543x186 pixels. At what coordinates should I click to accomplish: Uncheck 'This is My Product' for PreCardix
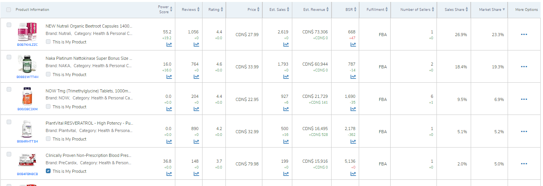point(48,171)
